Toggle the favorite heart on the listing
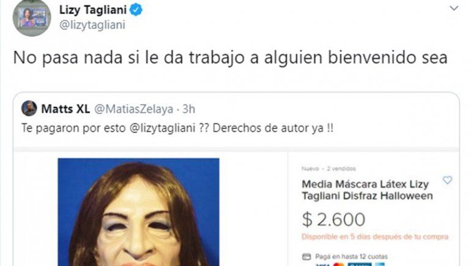471x266 pixels. (x=447, y=180)
